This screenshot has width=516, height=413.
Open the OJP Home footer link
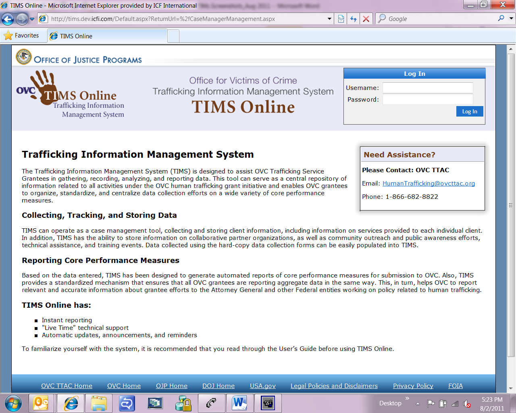pos(172,386)
